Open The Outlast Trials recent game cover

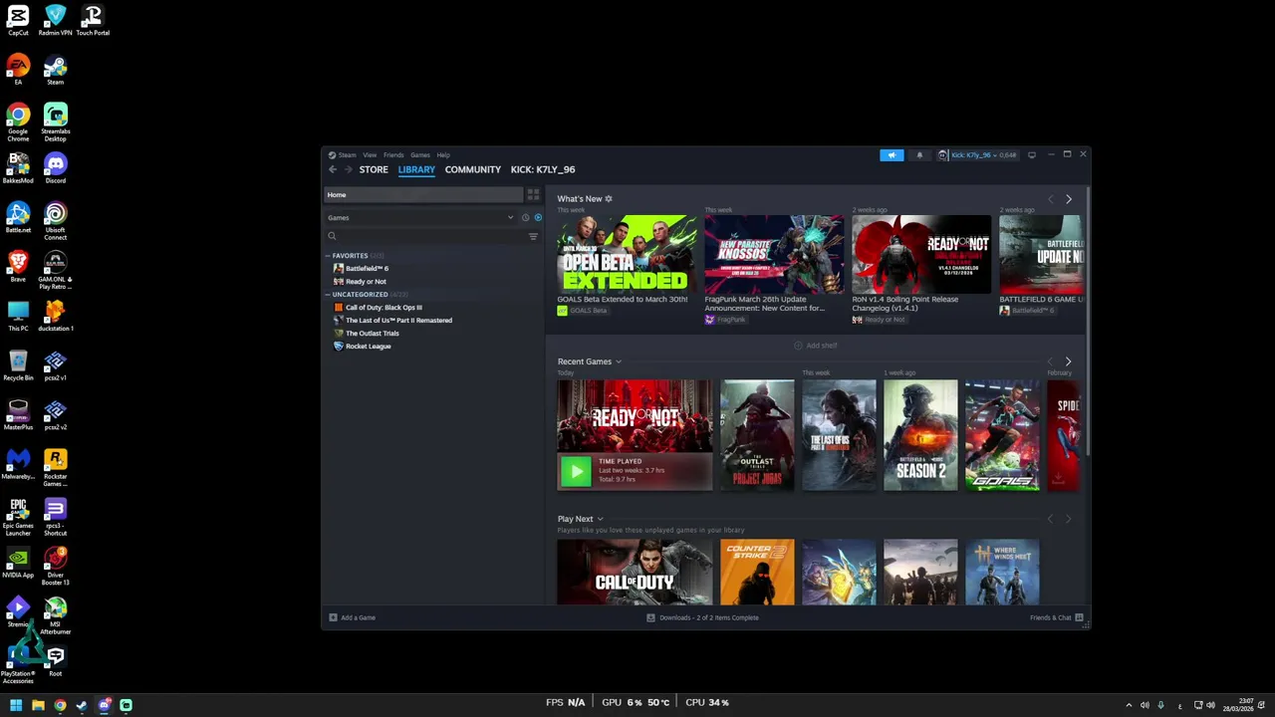tap(758, 435)
